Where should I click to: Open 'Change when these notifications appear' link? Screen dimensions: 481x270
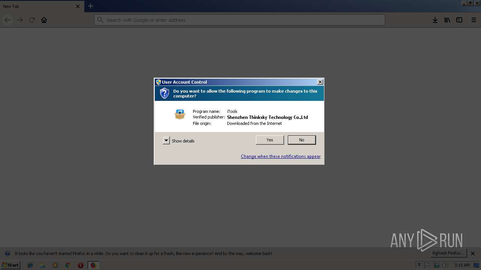click(281, 156)
